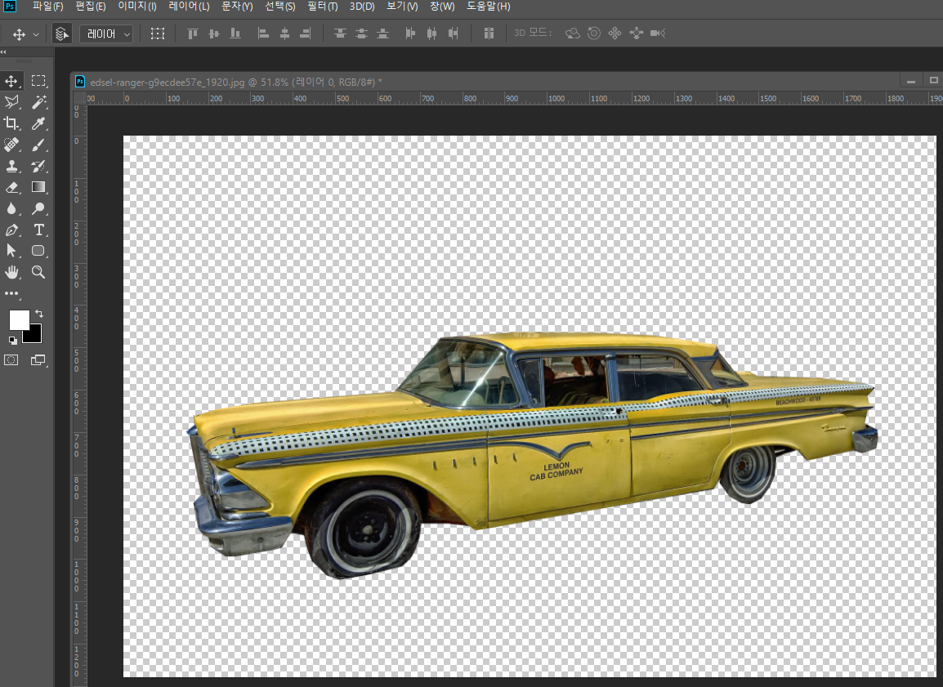Select the Dodge tool
The width and height of the screenshot is (943, 687).
tap(38, 208)
